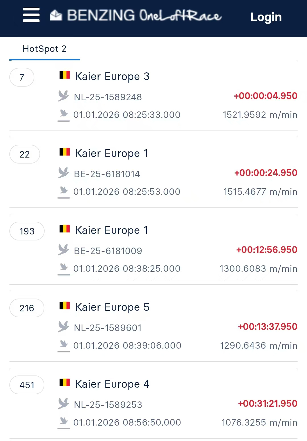Click landing icon beside 08:56:50.000 arrival
Screen dimensions: 307x441
pyautogui.click(x=64, y=422)
